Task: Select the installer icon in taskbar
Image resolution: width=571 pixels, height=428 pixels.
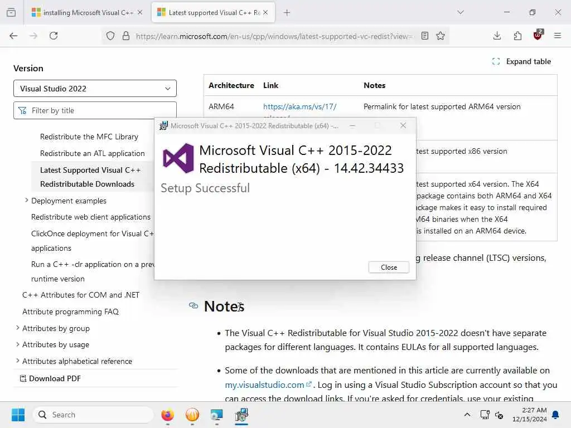Action: pyautogui.click(x=241, y=415)
